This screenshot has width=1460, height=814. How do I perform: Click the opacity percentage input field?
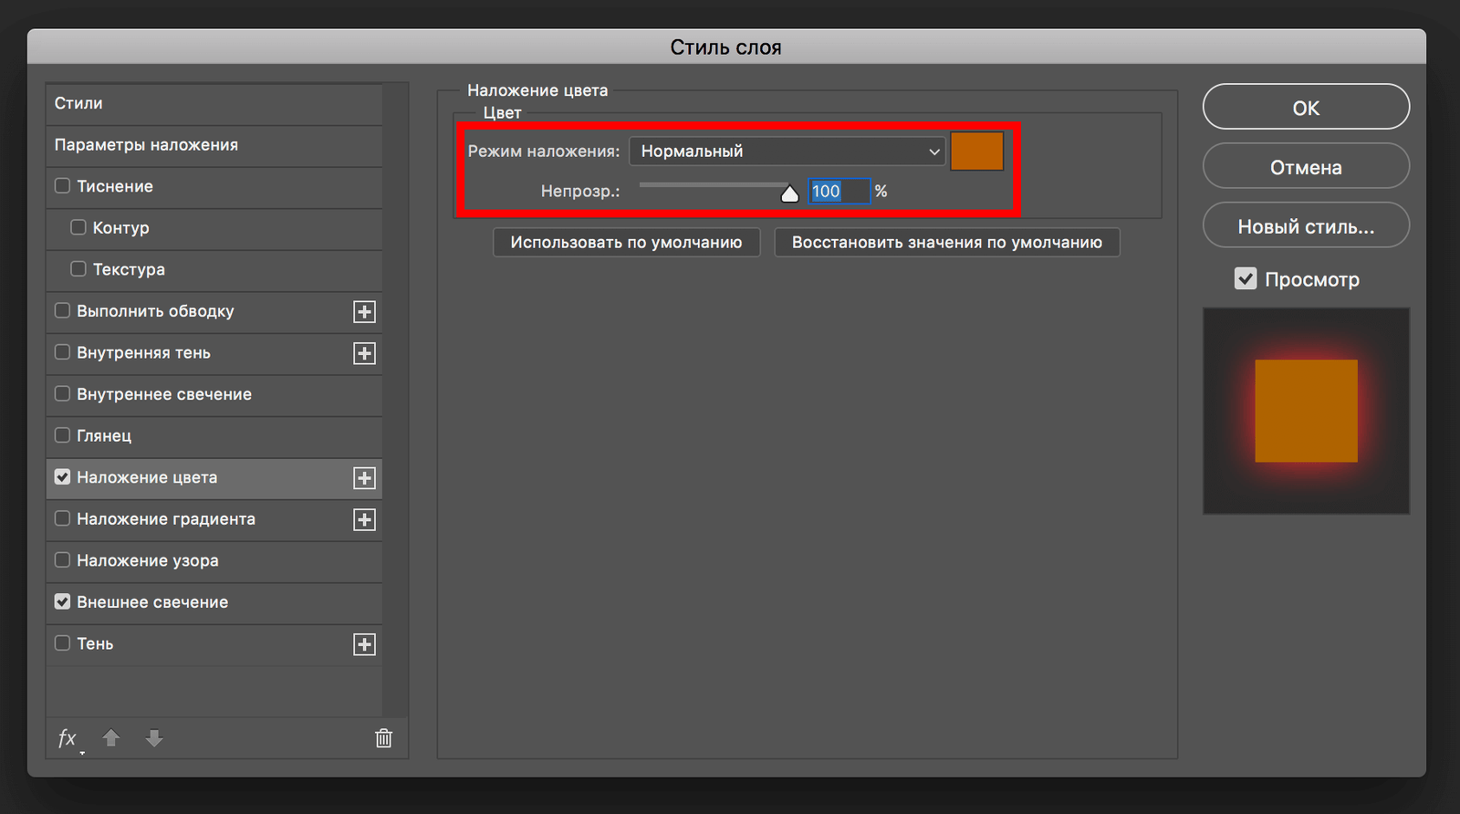click(x=839, y=191)
